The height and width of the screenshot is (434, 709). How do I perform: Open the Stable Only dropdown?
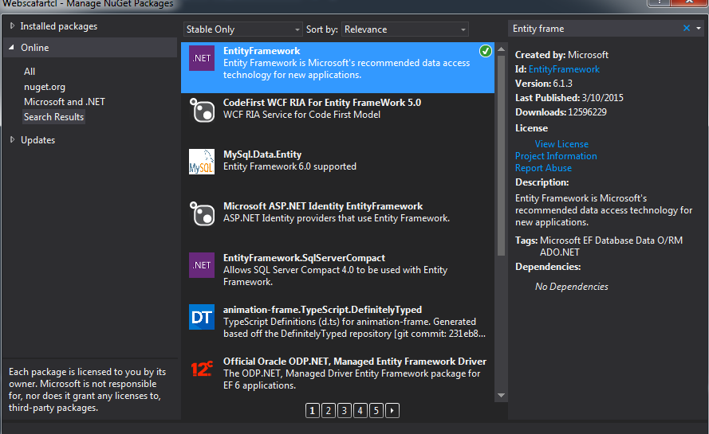[x=242, y=29]
